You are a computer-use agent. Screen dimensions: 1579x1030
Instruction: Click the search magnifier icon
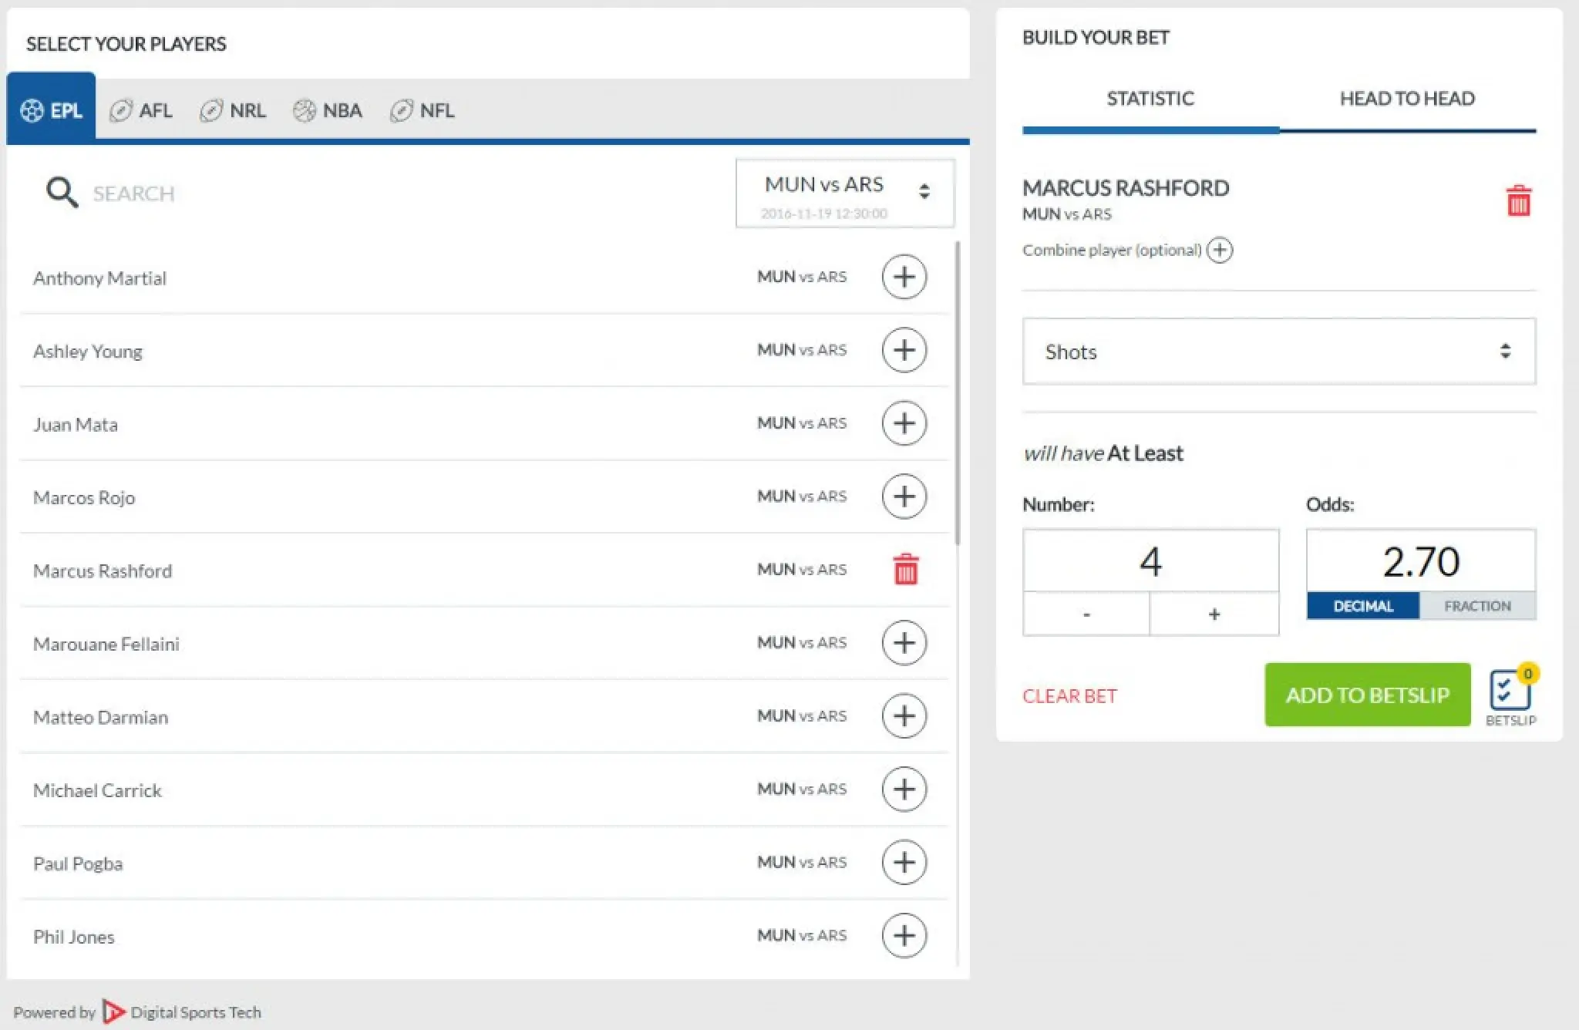62,193
